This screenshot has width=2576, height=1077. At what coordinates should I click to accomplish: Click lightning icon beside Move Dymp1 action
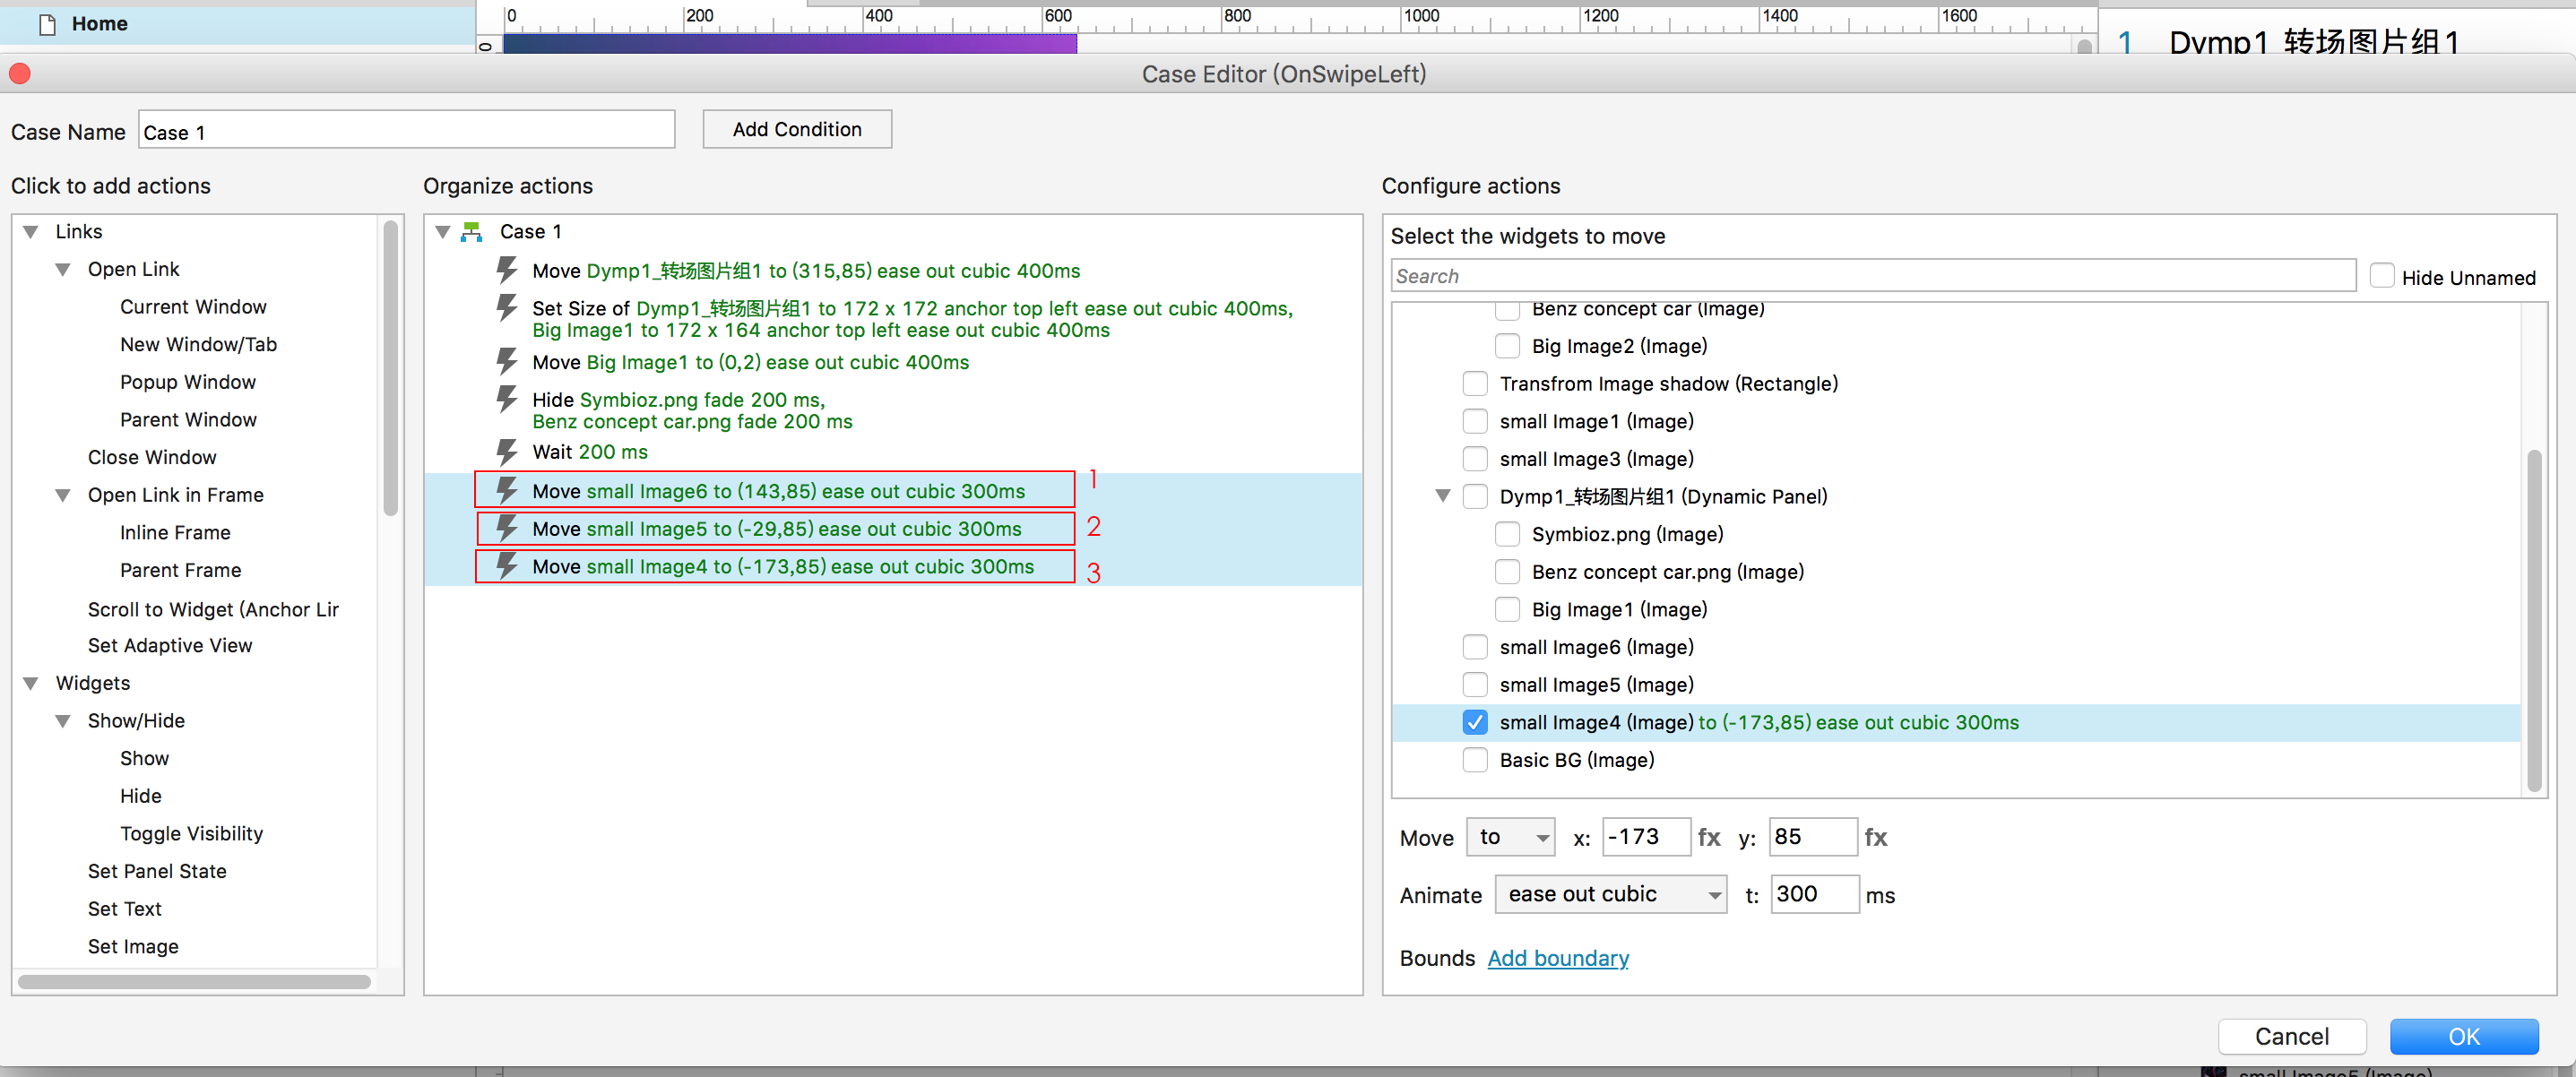507,270
